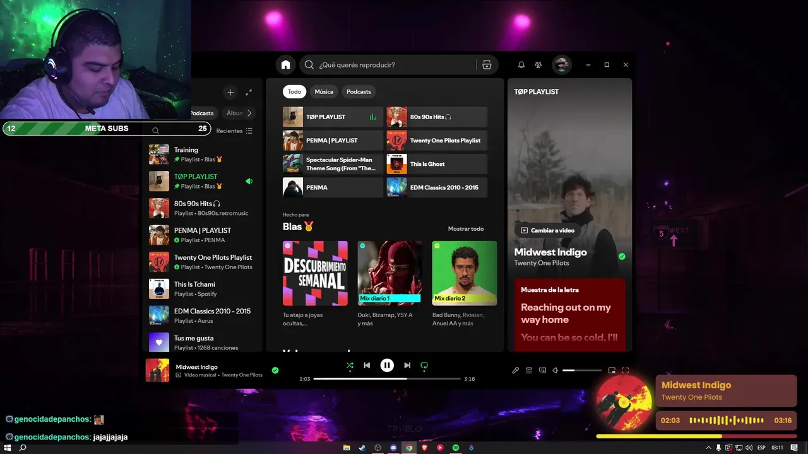The width and height of the screenshot is (808, 454).
Task: Show hidden system tray icons chevron
Action: (x=708, y=448)
